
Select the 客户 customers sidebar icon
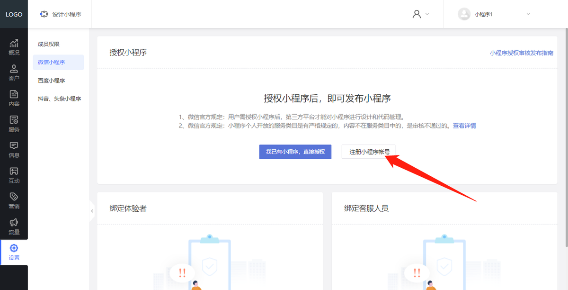tap(14, 73)
